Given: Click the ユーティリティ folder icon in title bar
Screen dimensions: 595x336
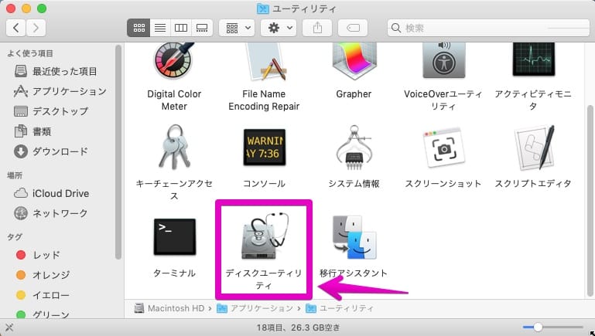Looking at the screenshot, I should coord(262,8).
